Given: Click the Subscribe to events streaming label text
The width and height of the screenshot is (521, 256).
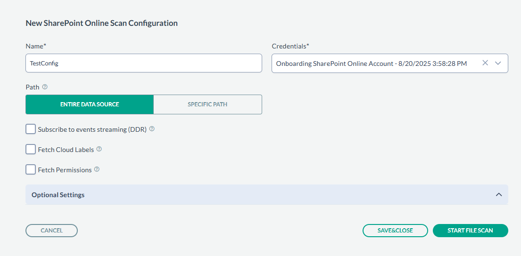Looking at the screenshot, I should tap(92, 129).
